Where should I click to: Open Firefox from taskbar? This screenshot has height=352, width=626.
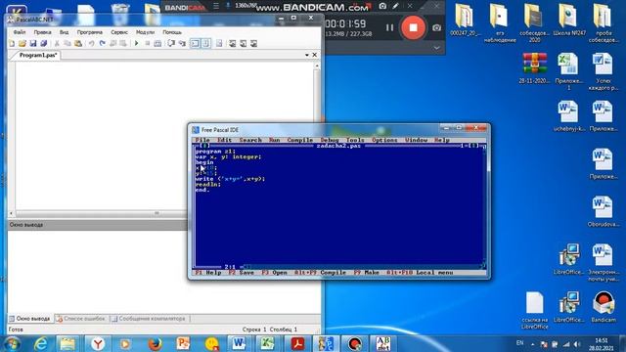[155, 343]
